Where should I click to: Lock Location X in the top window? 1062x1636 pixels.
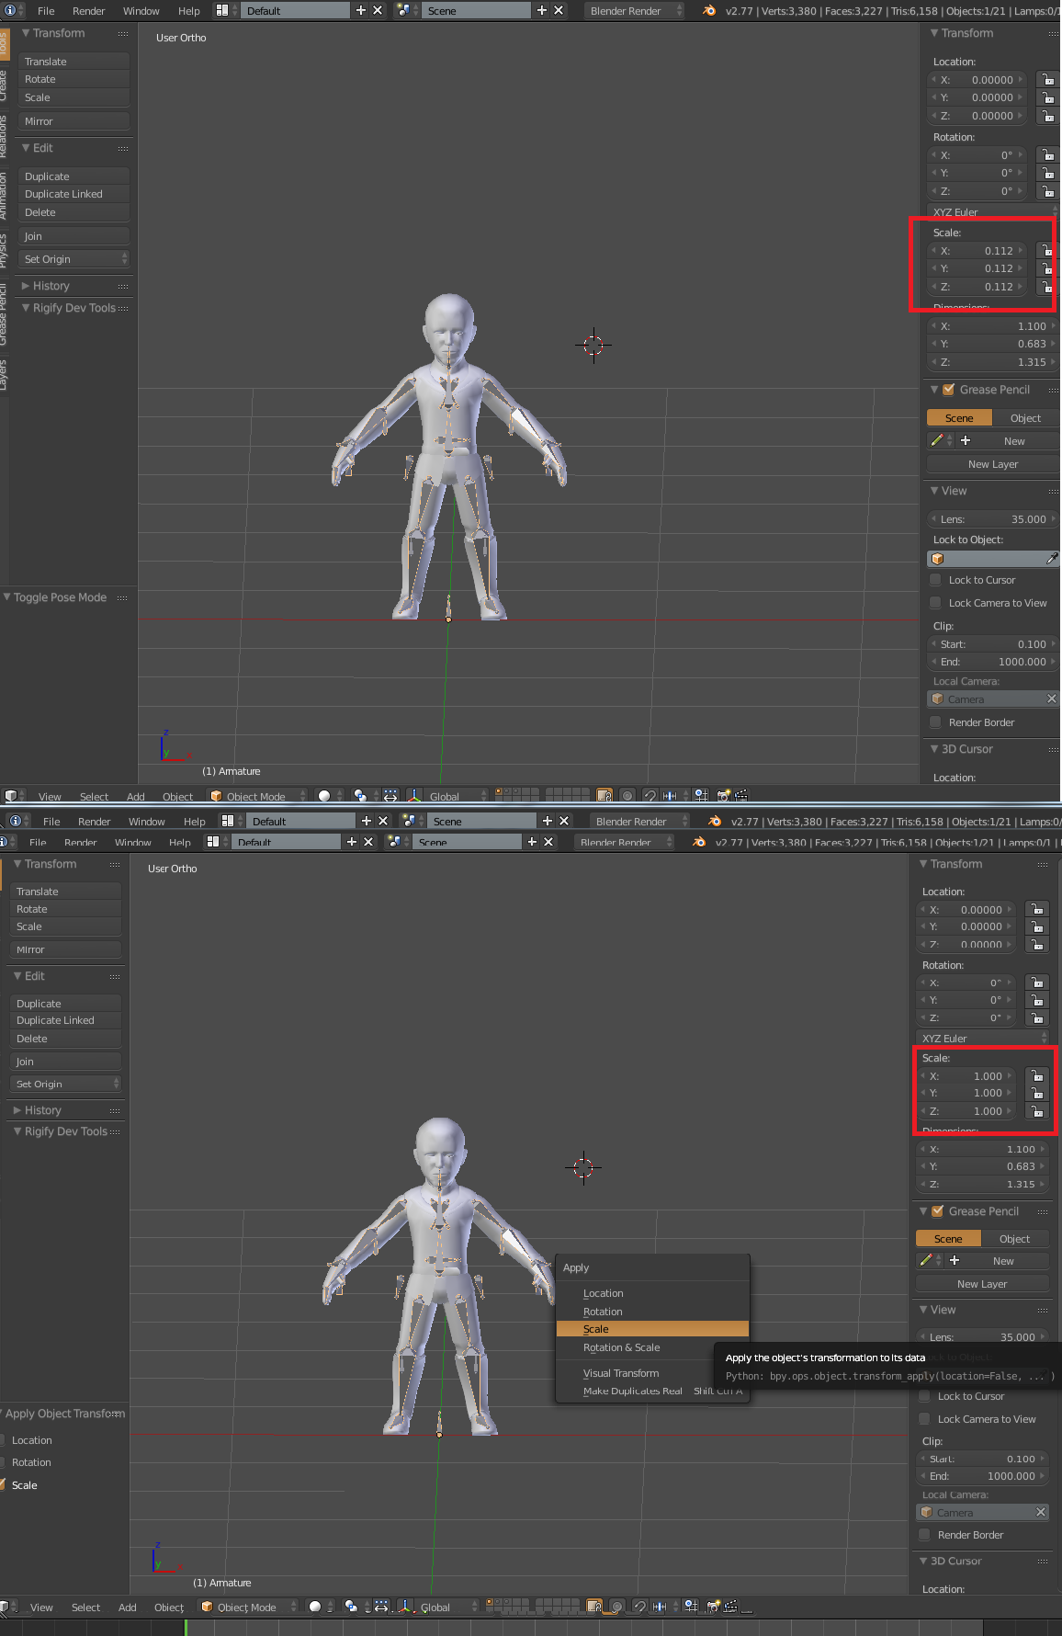[x=1047, y=80]
